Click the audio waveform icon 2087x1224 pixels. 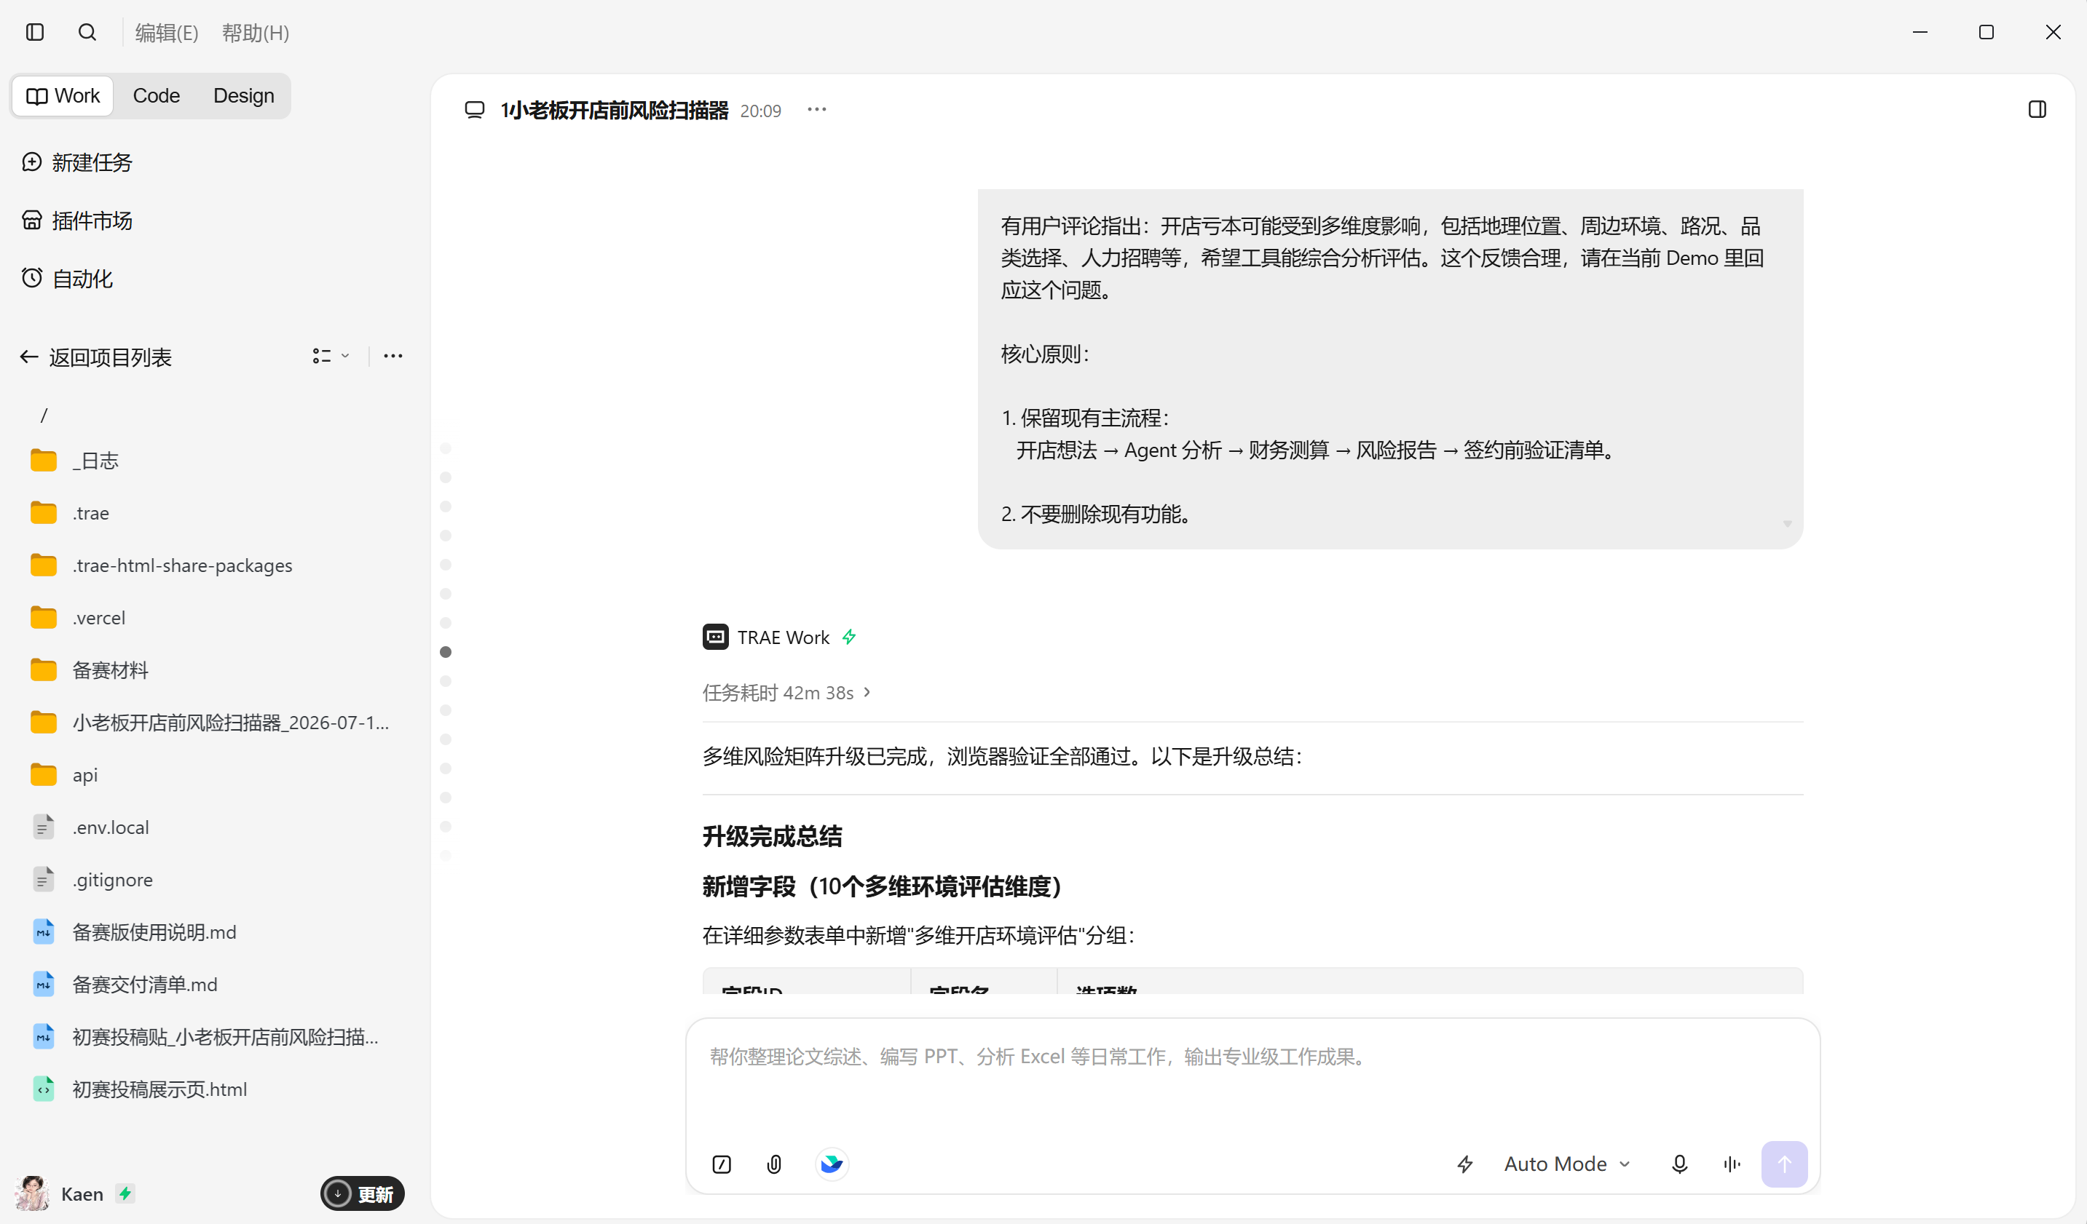click(1732, 1164)
